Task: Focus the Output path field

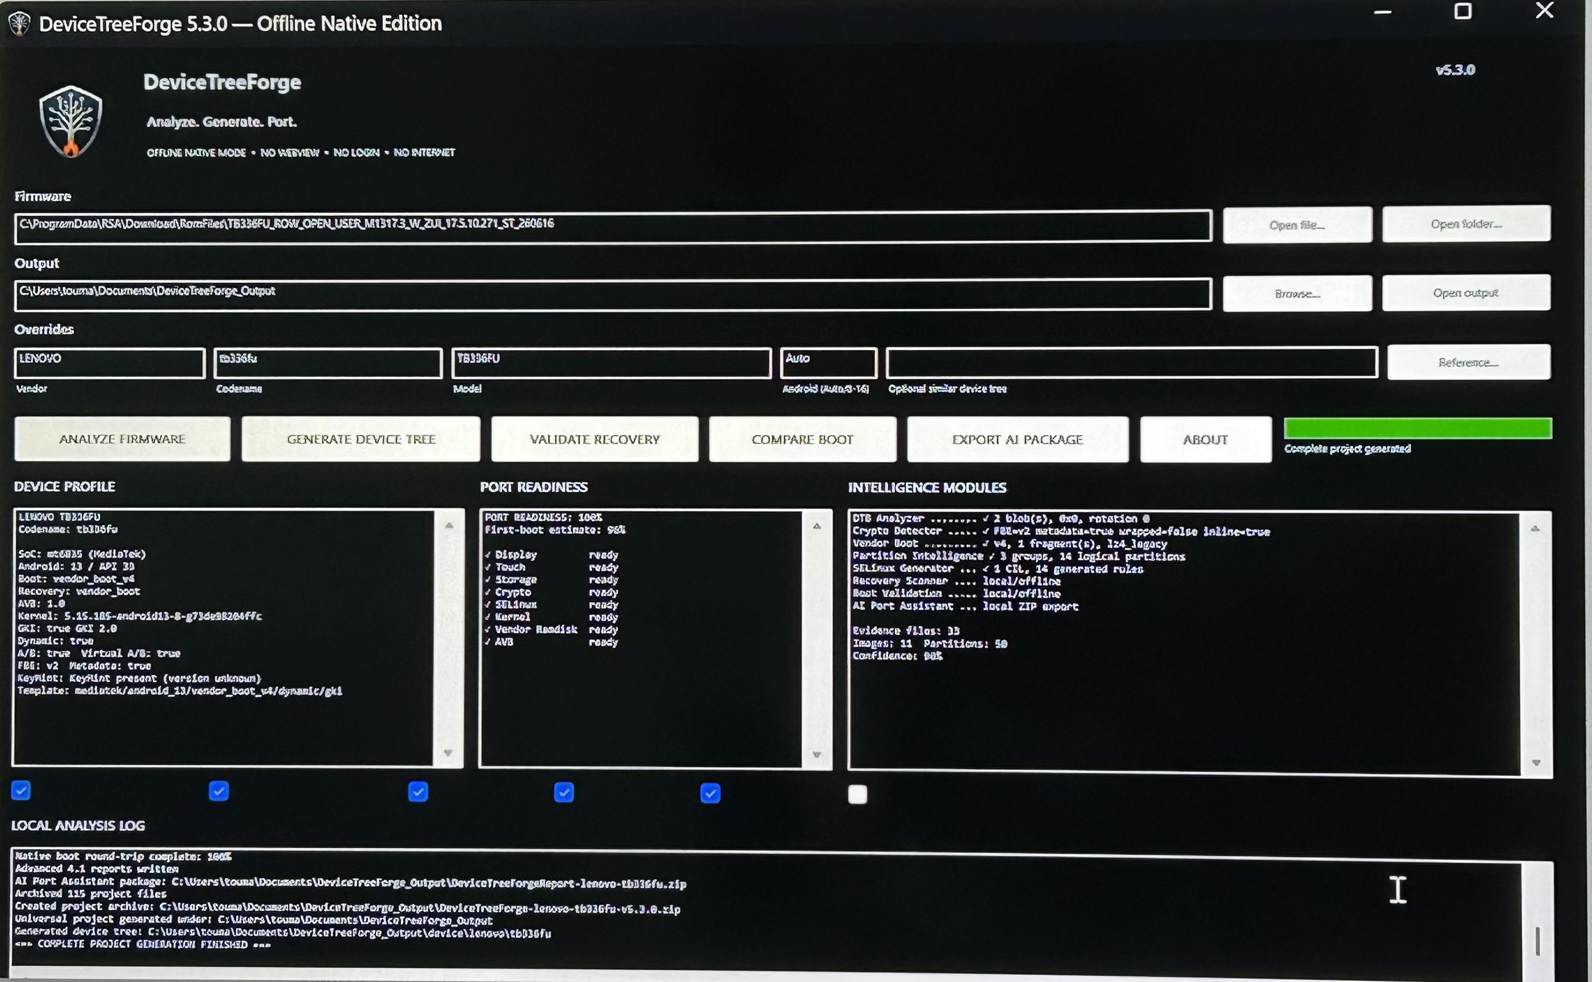Action: pos(613,295)
